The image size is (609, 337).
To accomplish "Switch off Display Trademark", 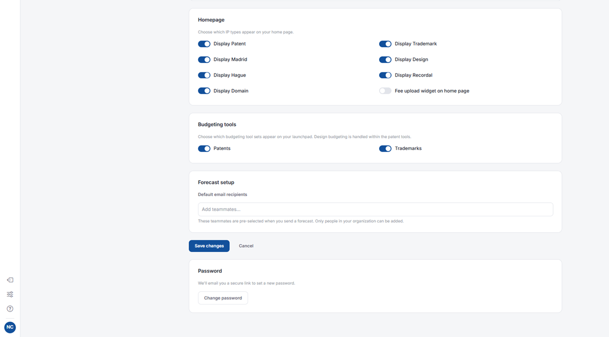I will coord(385,44).
